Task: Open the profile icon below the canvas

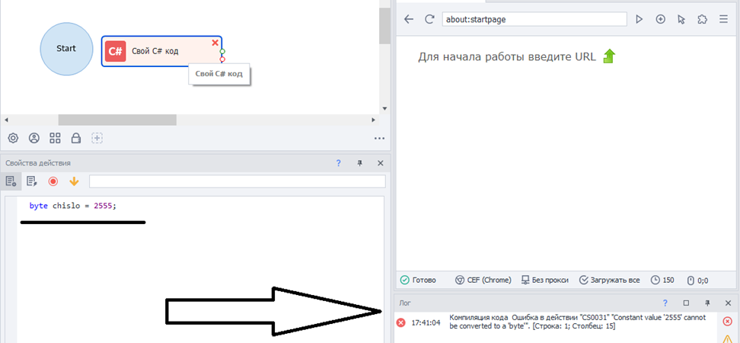Action: 34,138
